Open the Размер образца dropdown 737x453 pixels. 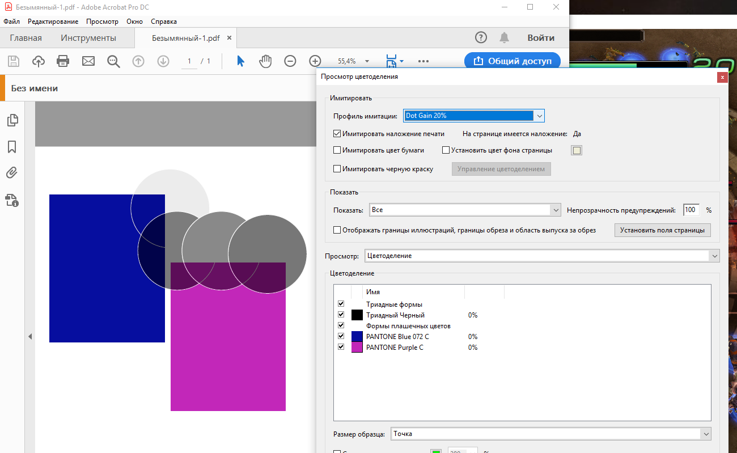(550, 434)
